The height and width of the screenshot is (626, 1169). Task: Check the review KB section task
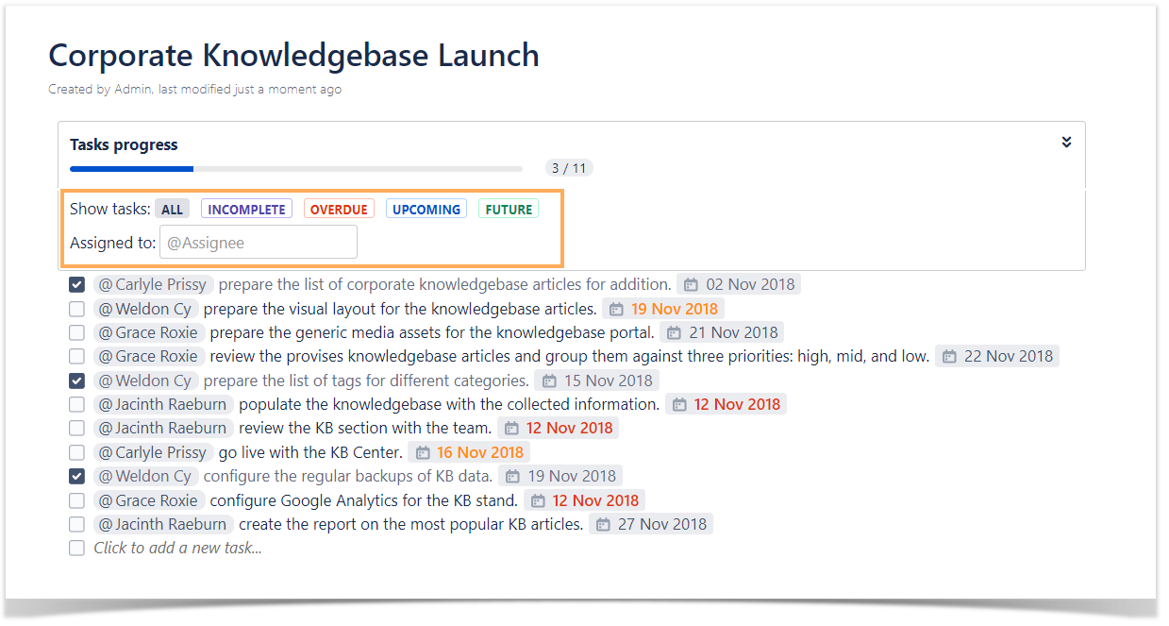(x=77, y=428)
